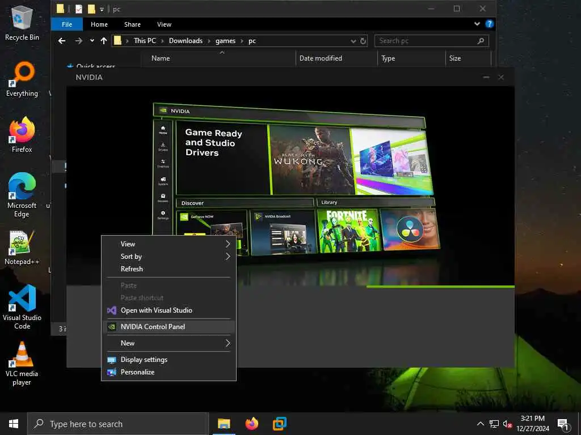Go back in File Explorer
This screenshot has height=435, width=581.
click(x=62, y=41)
